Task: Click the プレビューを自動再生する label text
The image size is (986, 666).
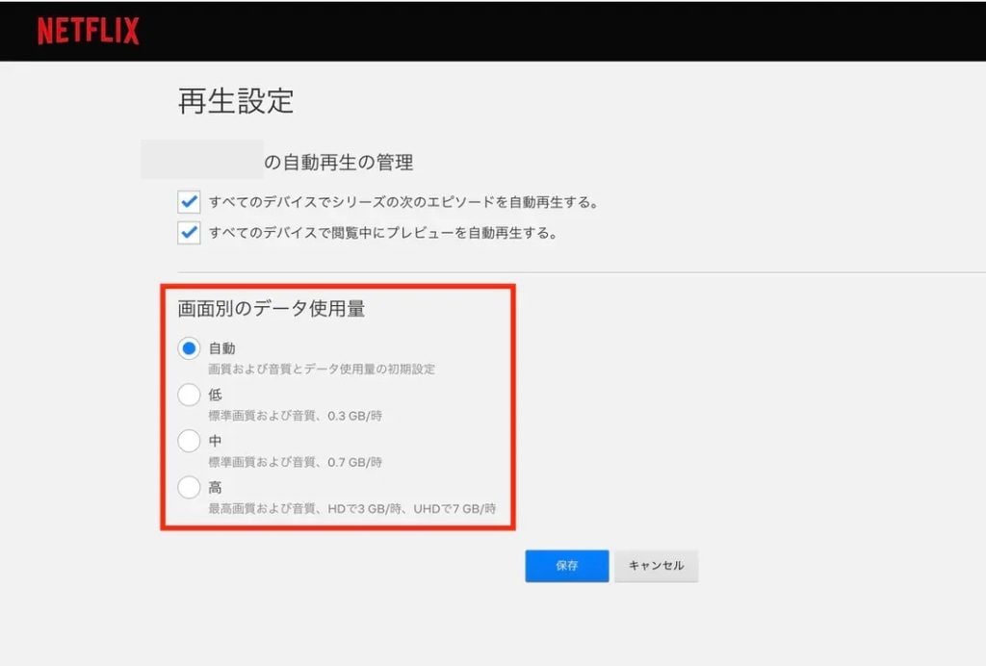Action: coord(383,234)
